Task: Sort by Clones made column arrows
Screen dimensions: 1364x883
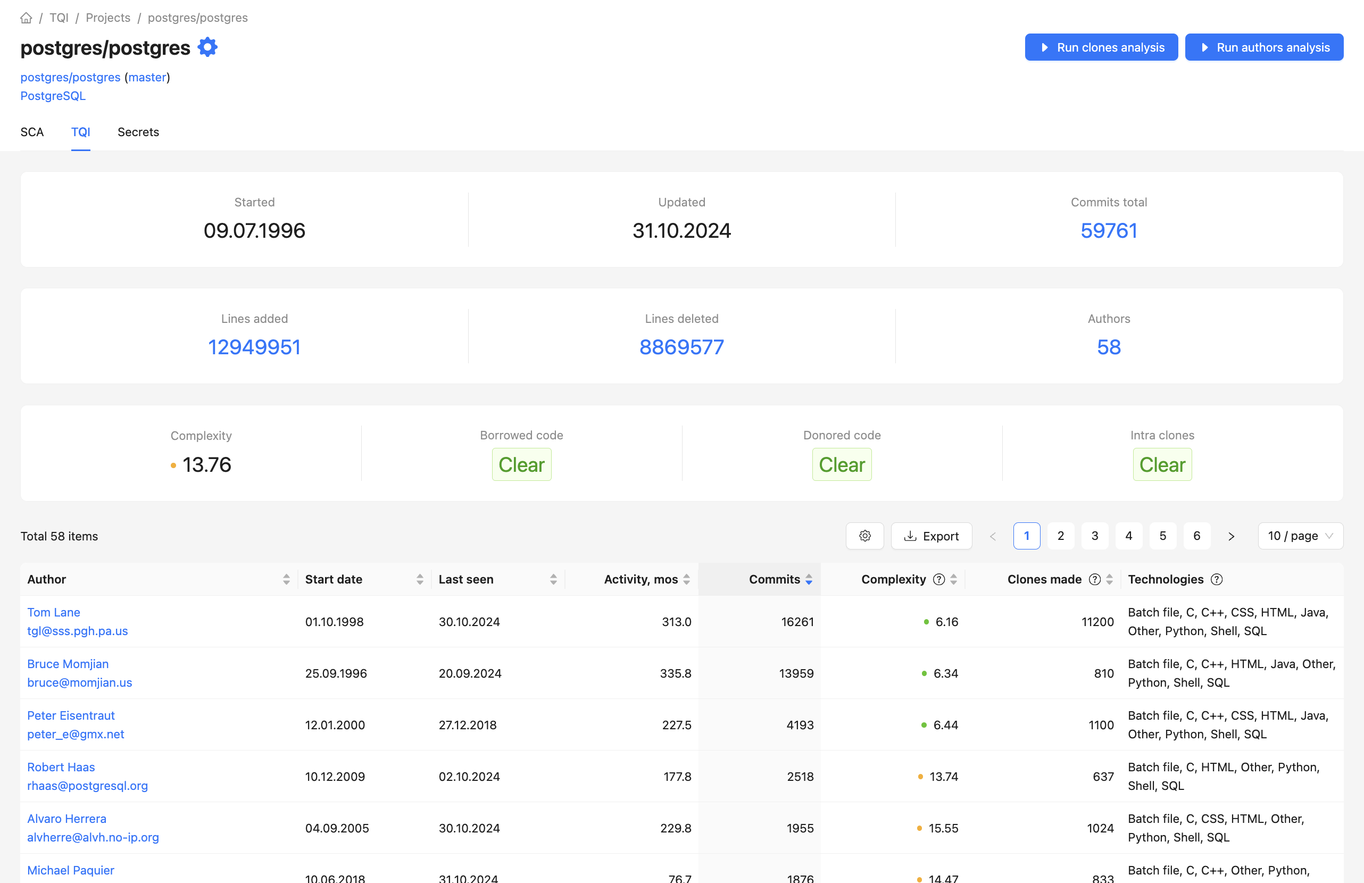Action: pyautogui.click(x=1109, y=579)
